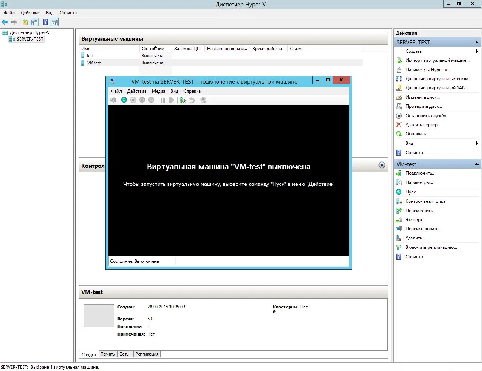Image resolution: width=482 pixels, height=371 pixels.
Task: Open Справка menu in VM connection window
Action: click(192, 91)
